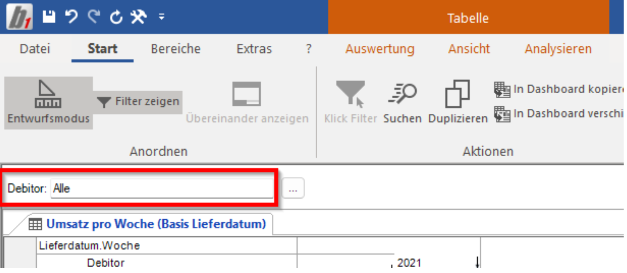Click Duplizieren to duplicate the table
Screen dimensions: 627x273
tap(458, 102)
